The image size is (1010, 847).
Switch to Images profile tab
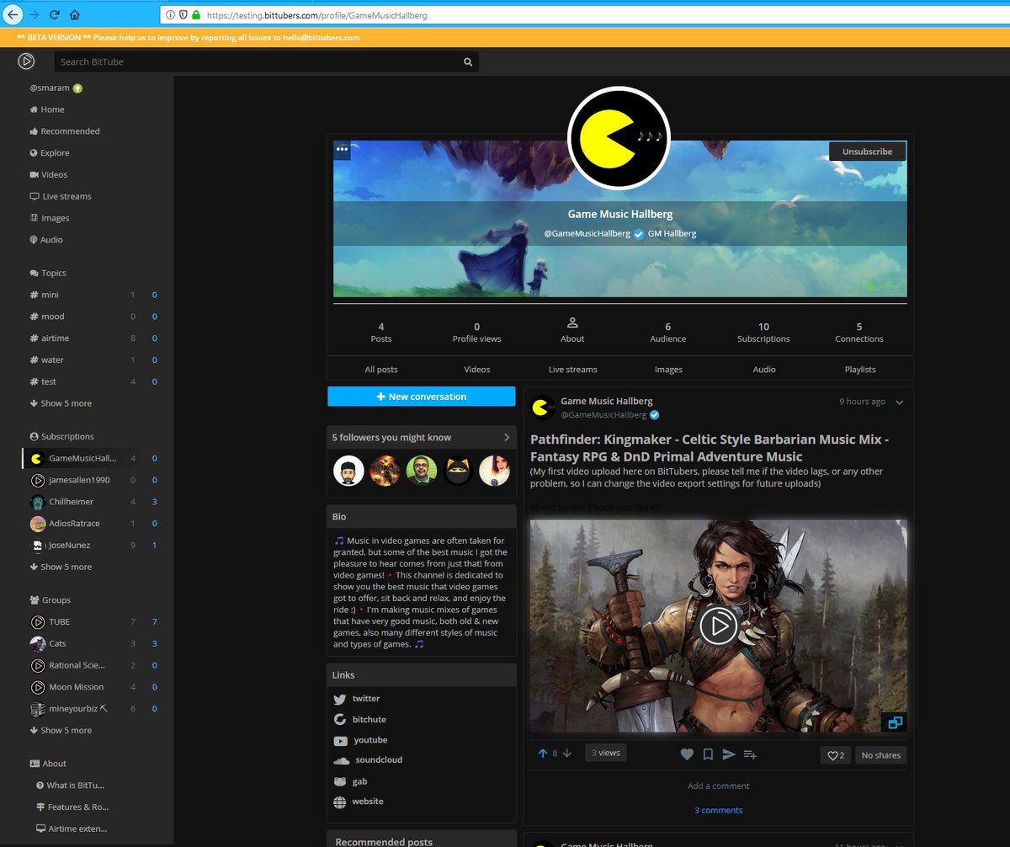pos(668,370)
